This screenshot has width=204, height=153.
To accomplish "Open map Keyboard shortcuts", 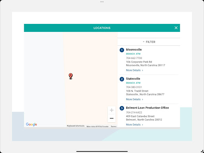I will pos(76,126).
